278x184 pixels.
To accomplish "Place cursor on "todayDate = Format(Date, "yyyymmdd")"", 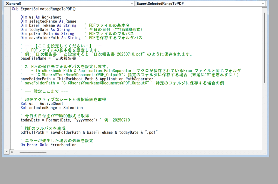I will pos(59,120).
